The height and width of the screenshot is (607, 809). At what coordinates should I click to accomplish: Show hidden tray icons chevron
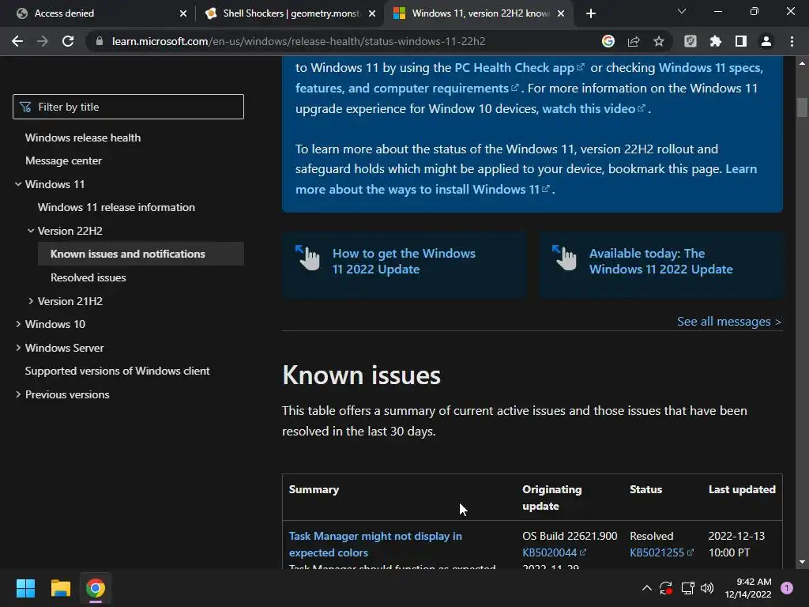pos(646,588)
